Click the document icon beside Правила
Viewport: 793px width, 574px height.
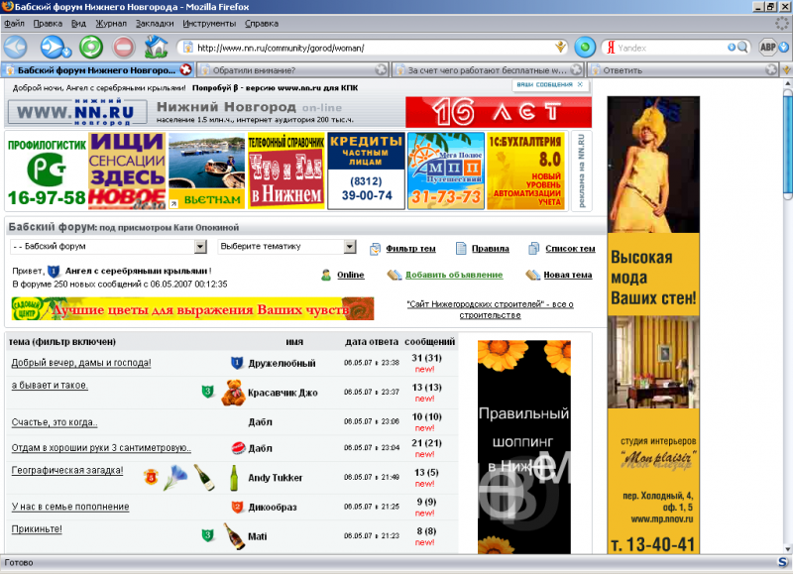click(461, 248)
